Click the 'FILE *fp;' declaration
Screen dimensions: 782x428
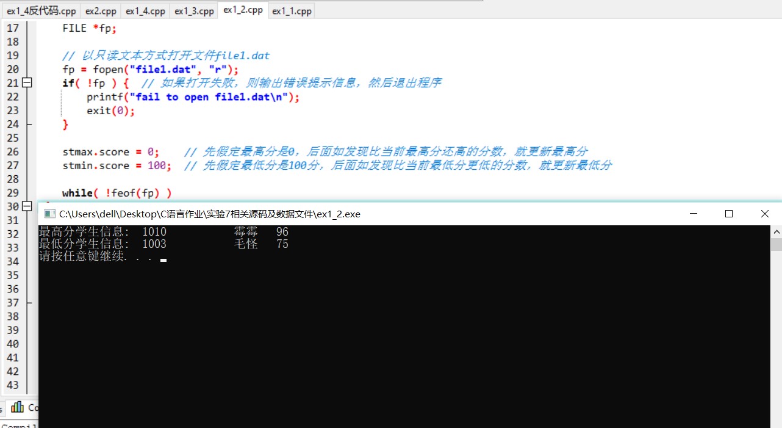pos(89,28)
